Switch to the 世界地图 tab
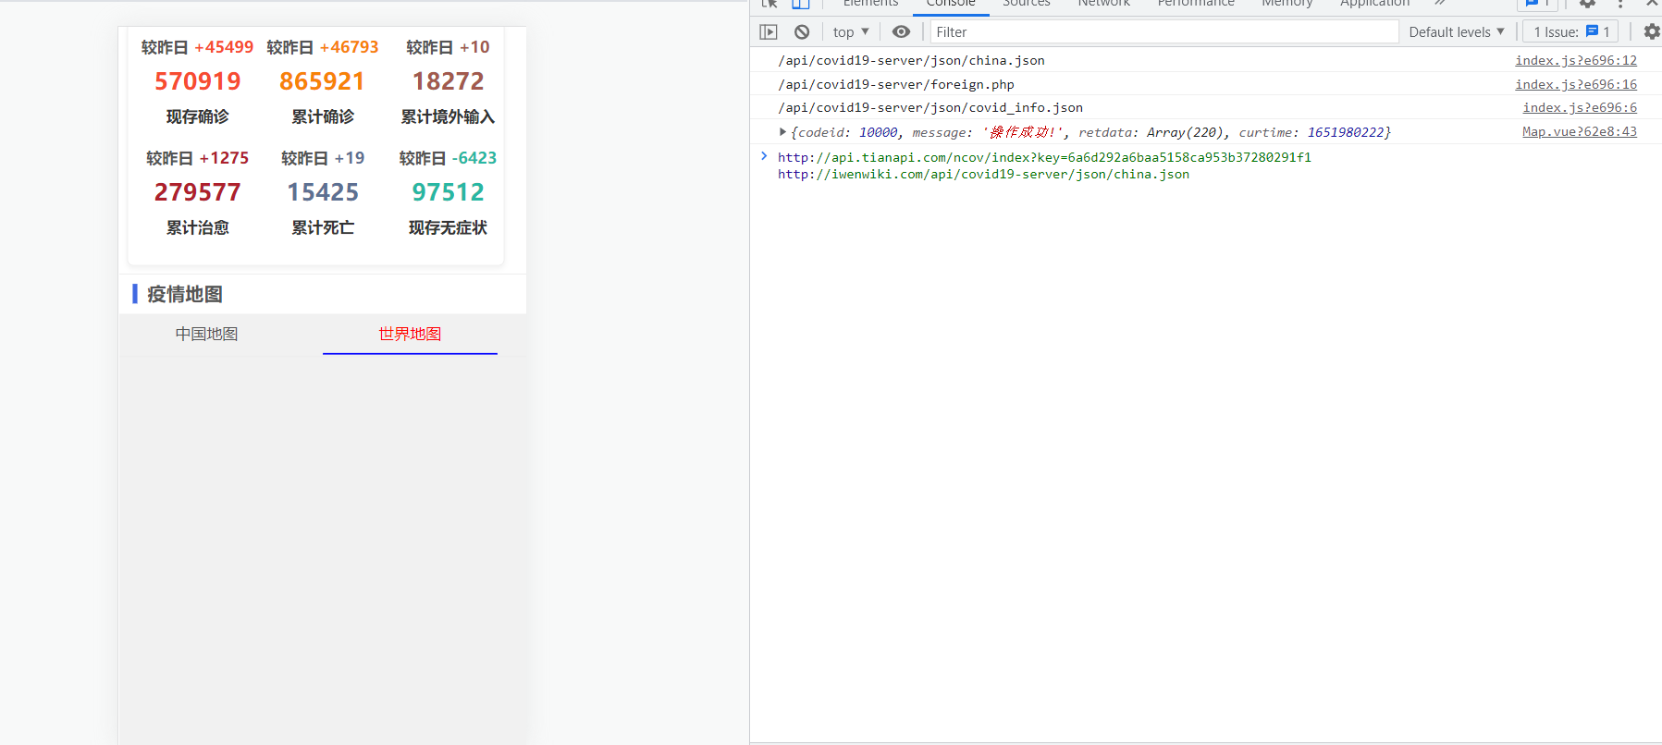The height and width of the screenshot is (745, 1662). tap(410, 334)
